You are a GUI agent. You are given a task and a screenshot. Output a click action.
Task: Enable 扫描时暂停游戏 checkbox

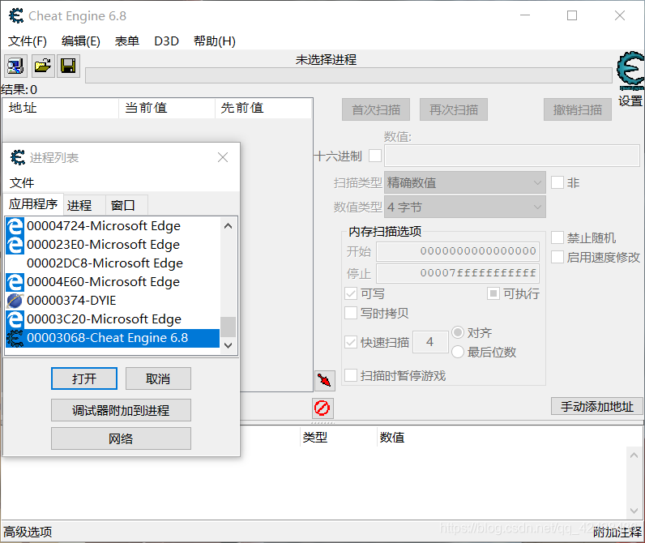pos(351,375)
